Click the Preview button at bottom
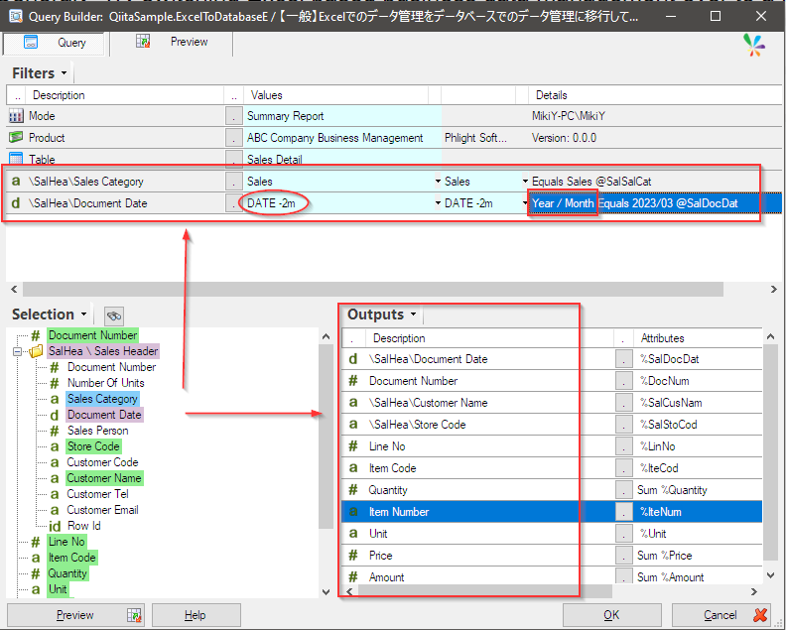Screen dimensions: 786x630 coord(75,615)
